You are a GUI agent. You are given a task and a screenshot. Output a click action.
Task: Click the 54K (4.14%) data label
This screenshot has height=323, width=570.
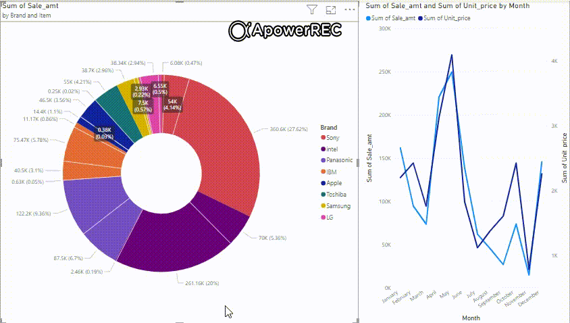pos(172,104)
